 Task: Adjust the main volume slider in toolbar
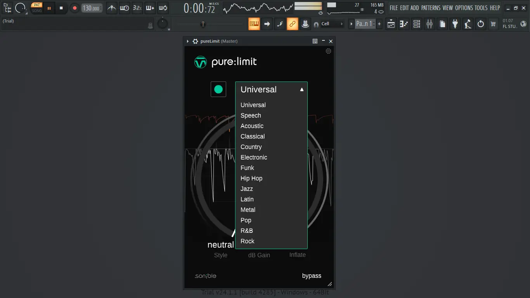pos(210,24)
